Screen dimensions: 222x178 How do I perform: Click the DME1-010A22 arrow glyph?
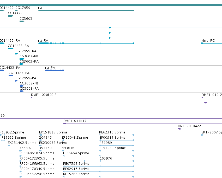click(179, 129)
